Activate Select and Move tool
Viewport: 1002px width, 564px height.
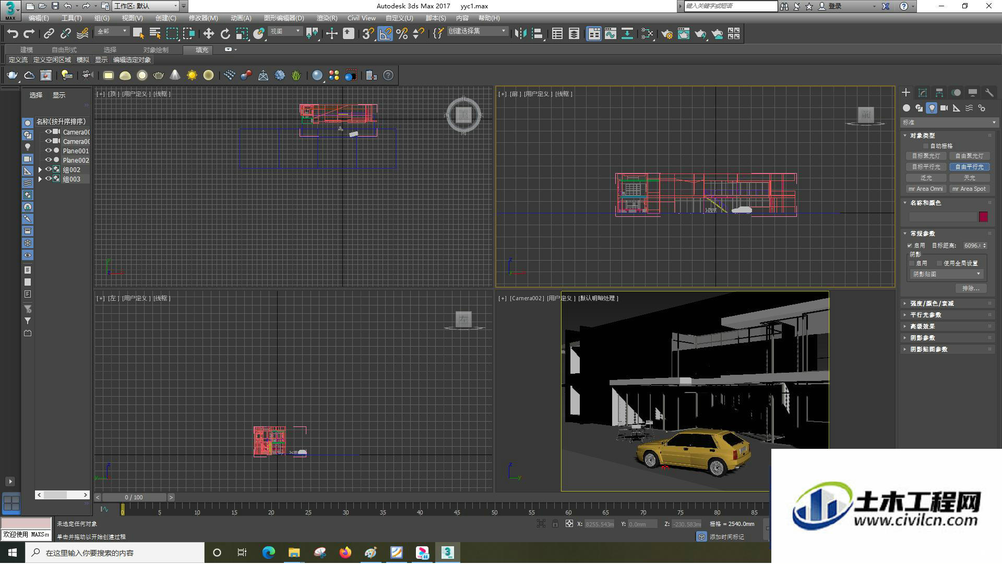pos(208,34)
